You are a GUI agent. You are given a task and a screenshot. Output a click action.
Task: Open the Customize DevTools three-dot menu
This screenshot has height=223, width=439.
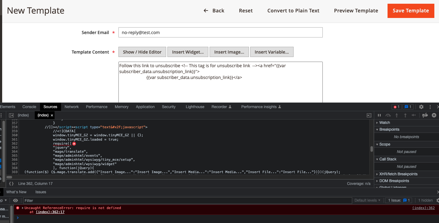pos(430,107)
